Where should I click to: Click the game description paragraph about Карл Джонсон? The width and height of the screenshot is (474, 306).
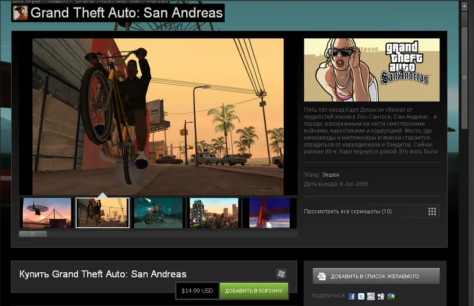pos(371,130)
